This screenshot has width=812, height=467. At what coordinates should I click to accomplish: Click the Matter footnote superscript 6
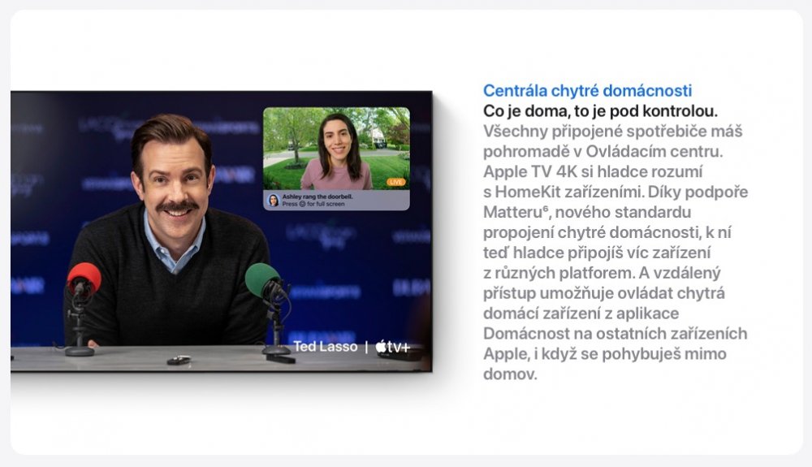click(x=546, y=208)
